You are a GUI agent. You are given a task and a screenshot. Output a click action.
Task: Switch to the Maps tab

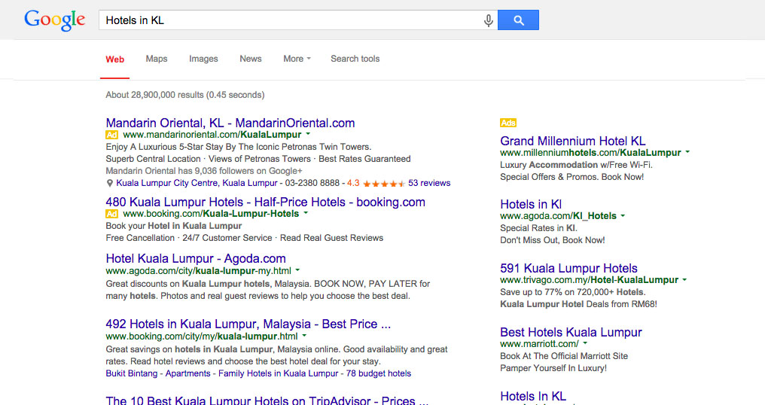coord(157,59)
